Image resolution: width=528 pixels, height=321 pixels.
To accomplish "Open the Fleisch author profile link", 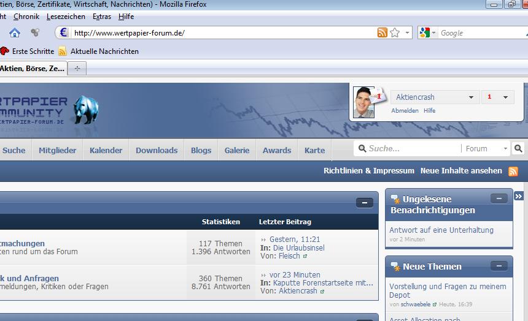I will pos(289,256).
